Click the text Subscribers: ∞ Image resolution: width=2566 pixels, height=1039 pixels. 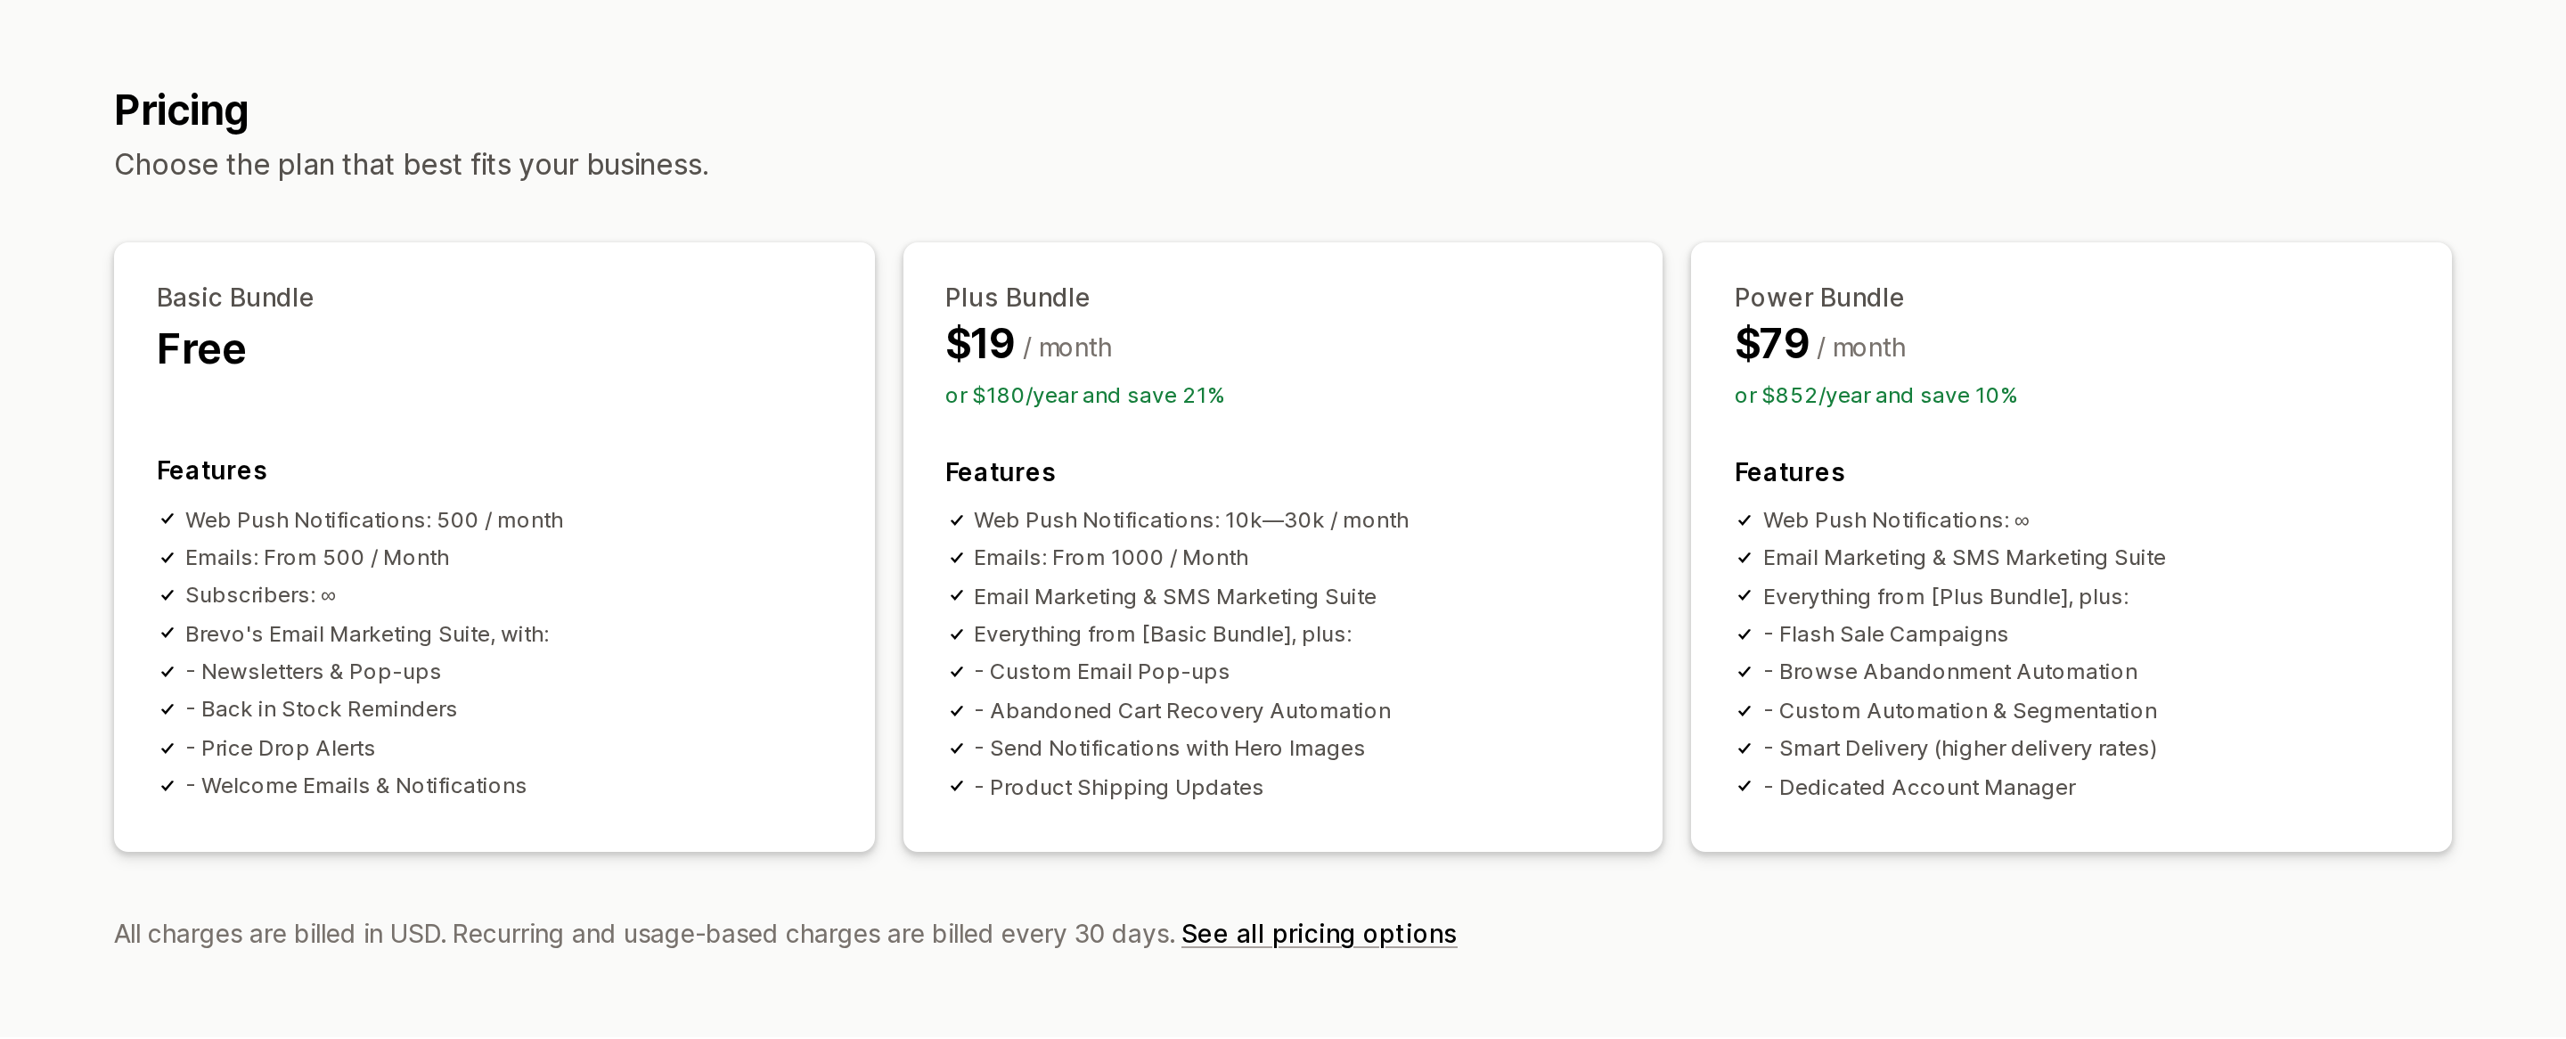(261, 596)
